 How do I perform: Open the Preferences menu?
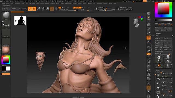tap(68, 3)
